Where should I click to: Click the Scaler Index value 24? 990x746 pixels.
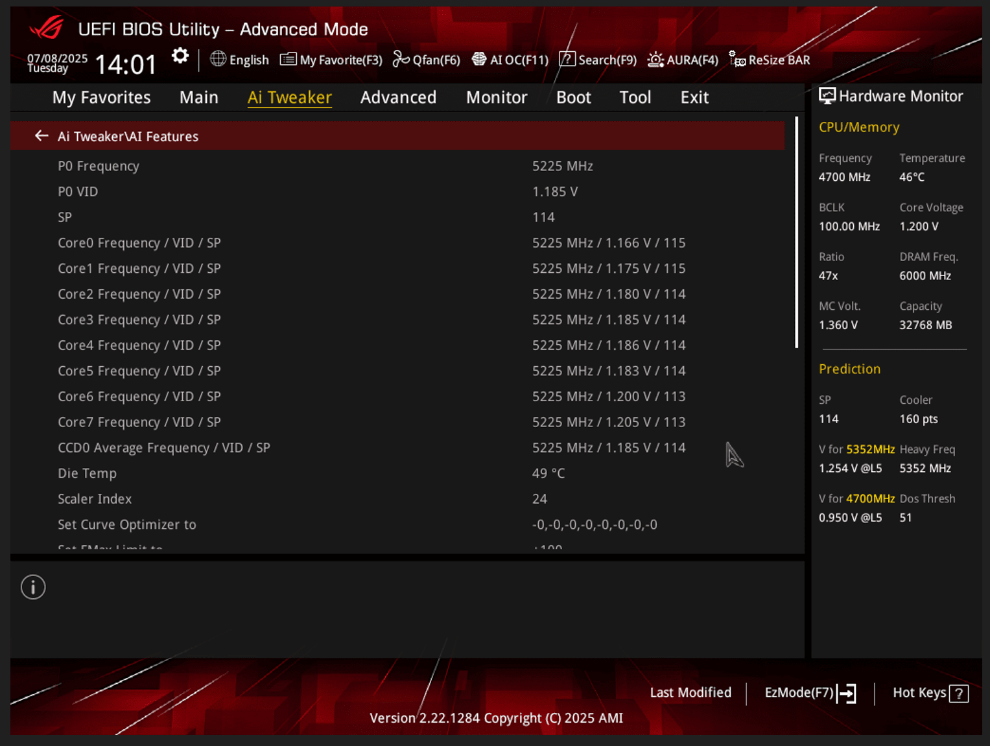click(x=539, y=498)
